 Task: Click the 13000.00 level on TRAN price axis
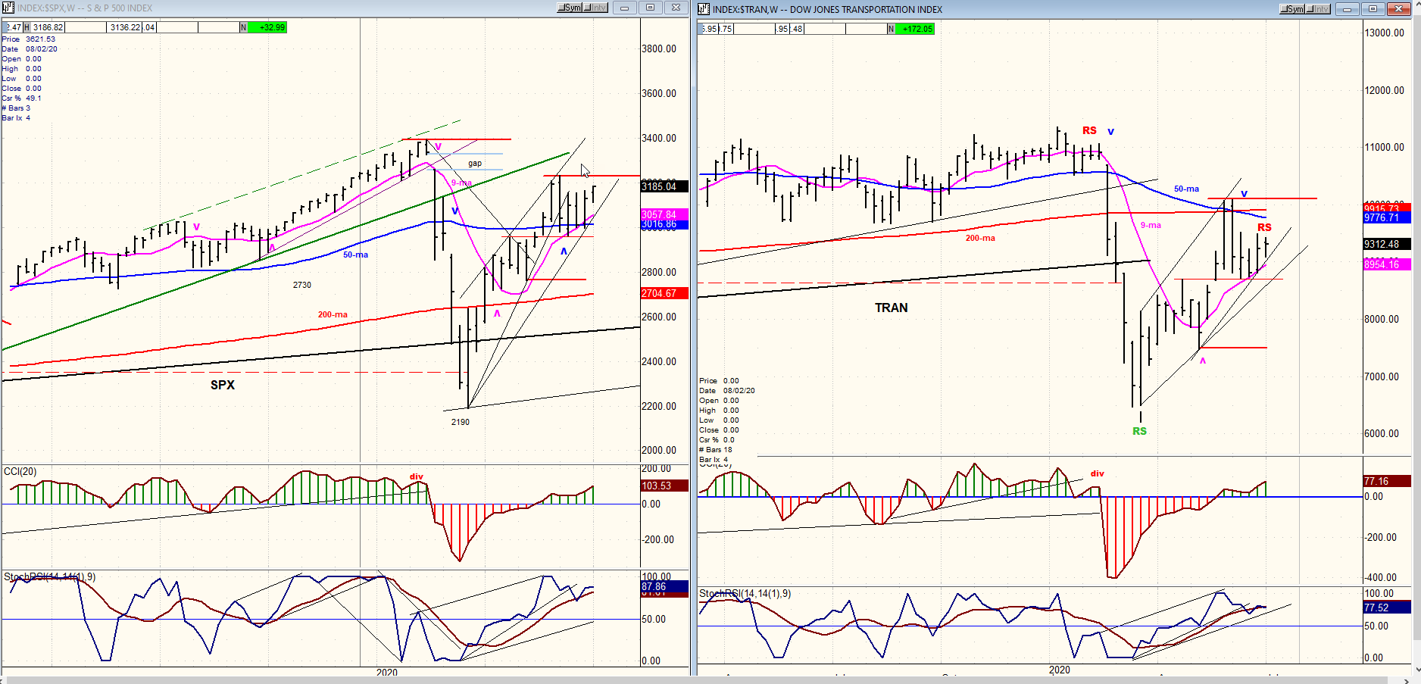click(x=1385, y=33)
